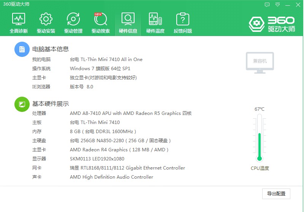The image size is (304, 212).
Task: Open the 驱动安装 driver install section
Action: 46,23
